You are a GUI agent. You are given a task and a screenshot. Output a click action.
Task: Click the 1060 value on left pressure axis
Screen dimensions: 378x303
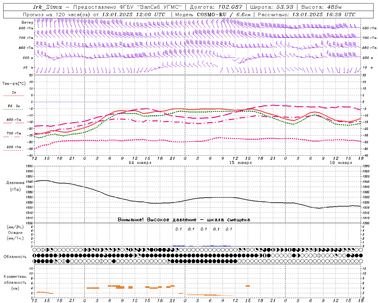[29, 166]
